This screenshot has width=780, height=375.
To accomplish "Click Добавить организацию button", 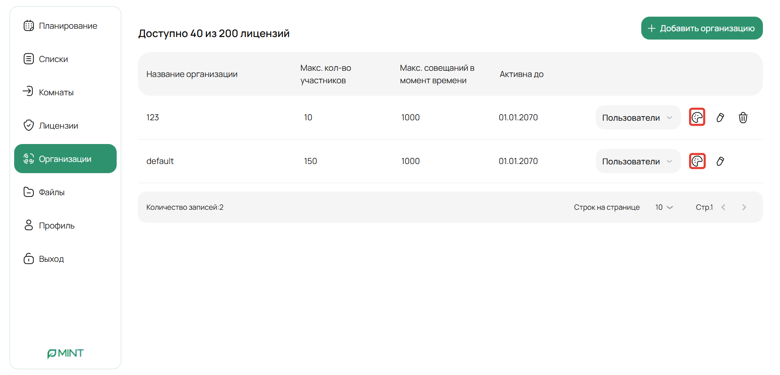I will pos(702,28).
